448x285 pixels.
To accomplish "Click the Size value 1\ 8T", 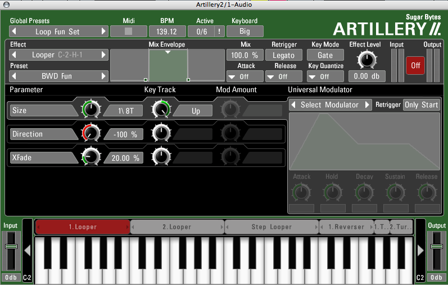I will pyautogui.click(x=124, y=111).
